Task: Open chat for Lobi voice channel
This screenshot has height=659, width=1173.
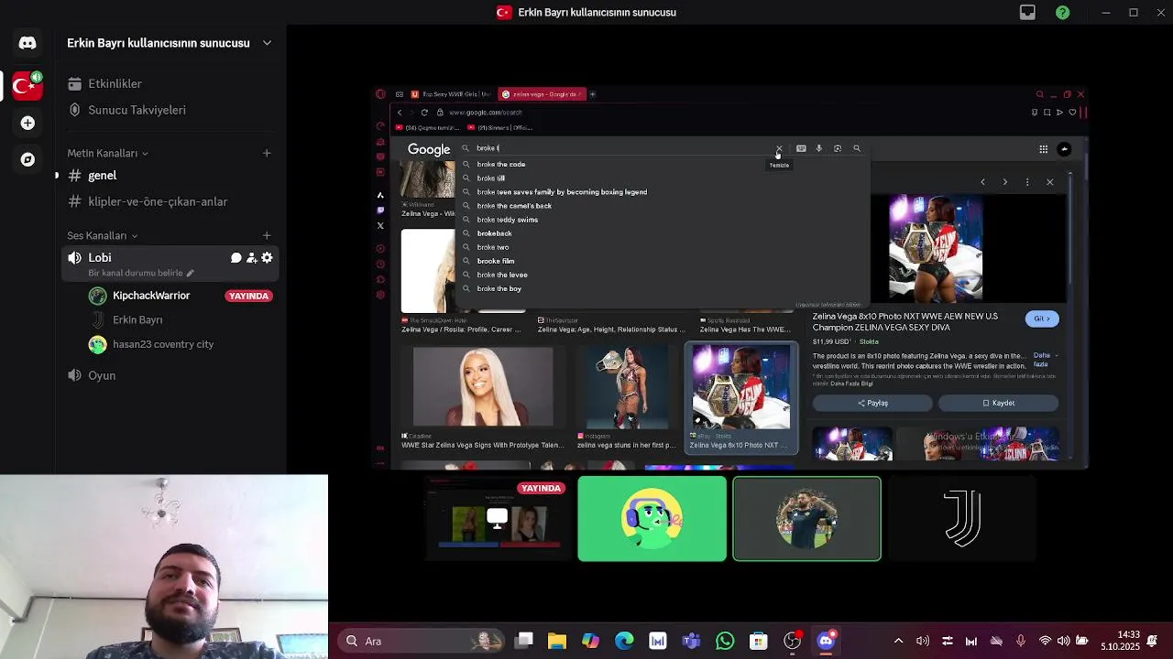Action: click(x=236, y=258)
